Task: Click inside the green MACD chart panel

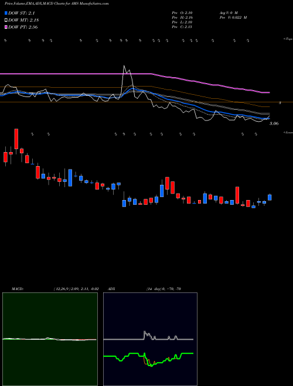Action: click(x=50, y=339)
